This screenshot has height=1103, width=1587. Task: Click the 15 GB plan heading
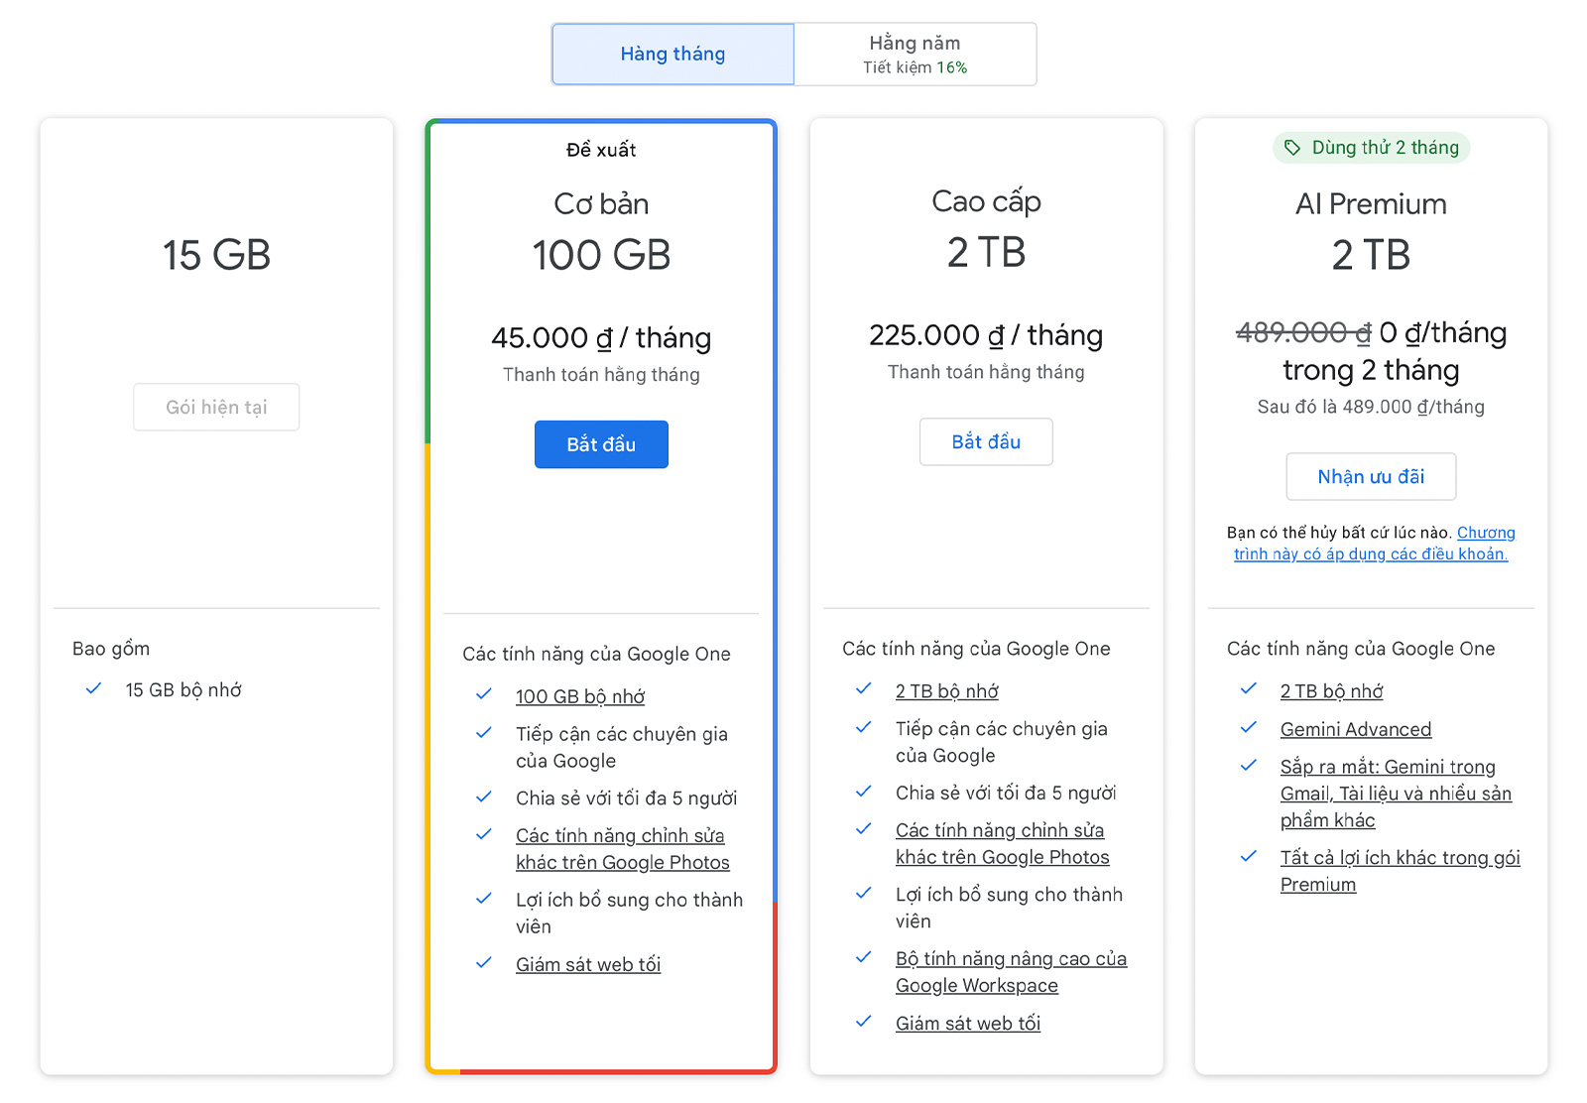click(216, 255)
